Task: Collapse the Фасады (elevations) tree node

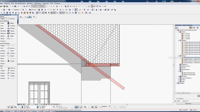Action: pos(178,56)
